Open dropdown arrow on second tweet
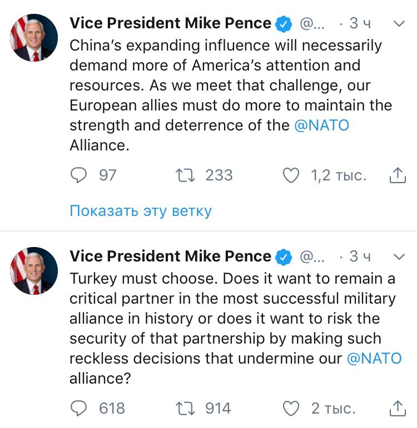 click(x=399, y=256)
